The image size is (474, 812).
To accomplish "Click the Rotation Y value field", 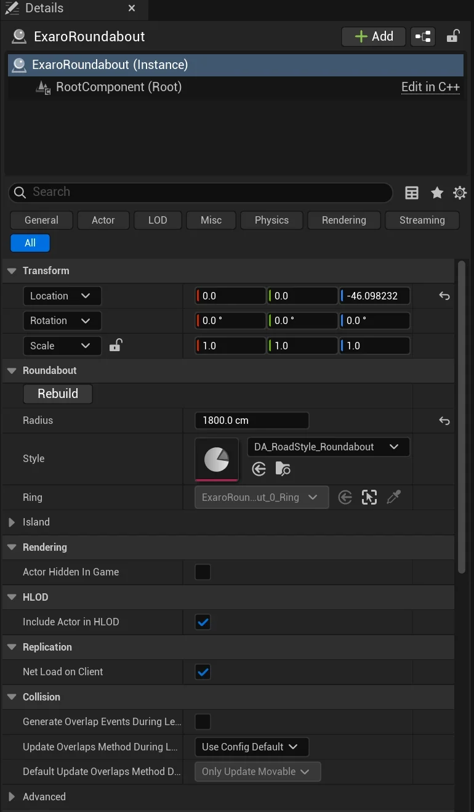I will tap(302, 320).
